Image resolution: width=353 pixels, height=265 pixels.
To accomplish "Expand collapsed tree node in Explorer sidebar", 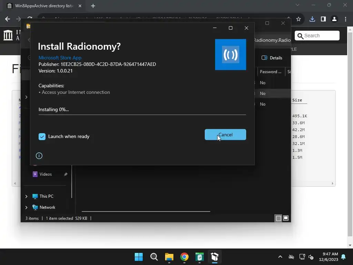I will (26, 97).
